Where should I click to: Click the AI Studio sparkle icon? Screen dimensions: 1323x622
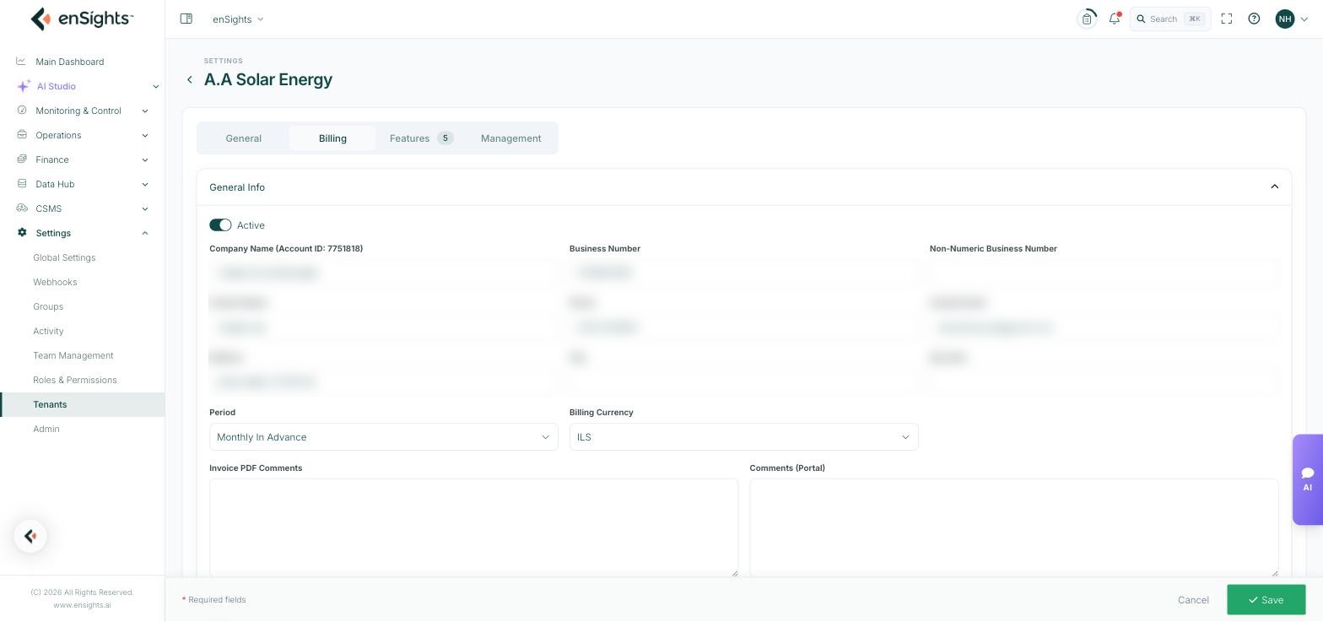point(24,86)
